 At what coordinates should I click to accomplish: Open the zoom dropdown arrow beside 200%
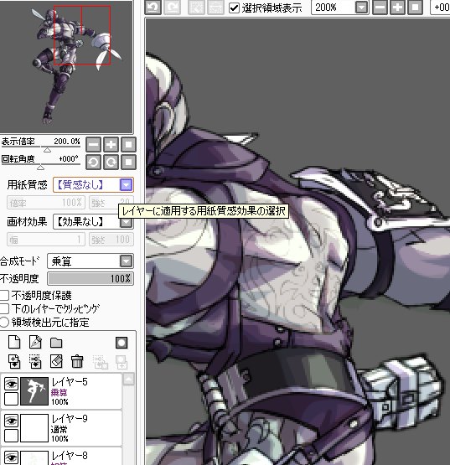[x=361, y=8]
